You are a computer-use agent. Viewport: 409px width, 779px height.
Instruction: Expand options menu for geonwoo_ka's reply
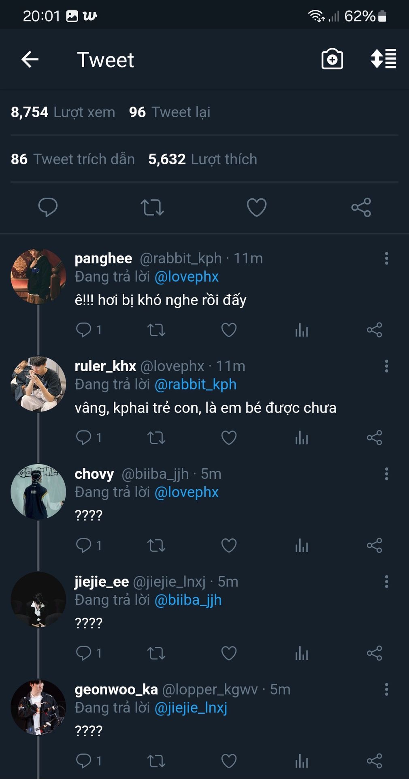click(387, 689)
